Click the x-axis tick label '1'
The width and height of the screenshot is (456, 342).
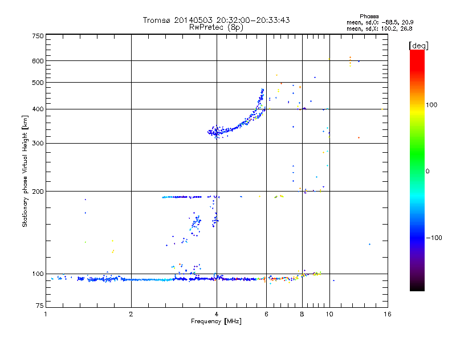[x=46, y=314]
